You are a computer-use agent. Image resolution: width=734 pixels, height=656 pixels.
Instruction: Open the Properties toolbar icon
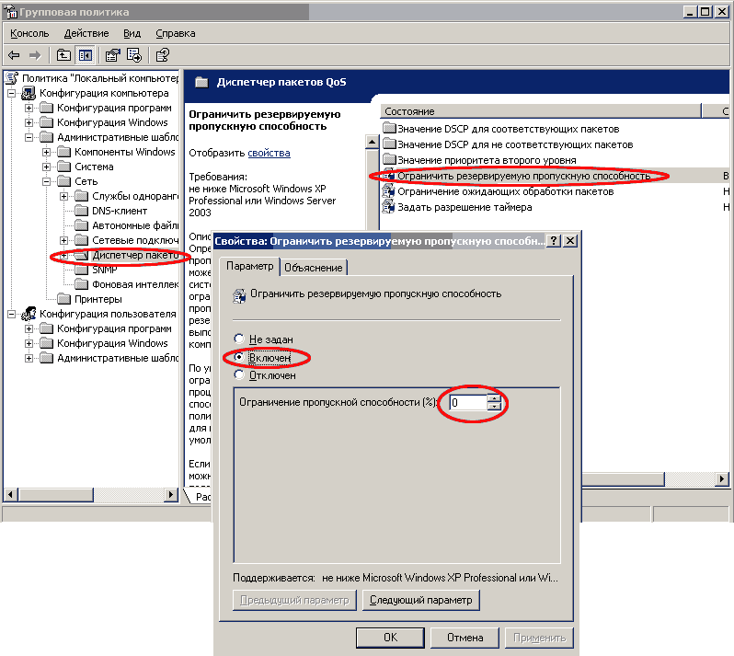(x=112, y=55)
